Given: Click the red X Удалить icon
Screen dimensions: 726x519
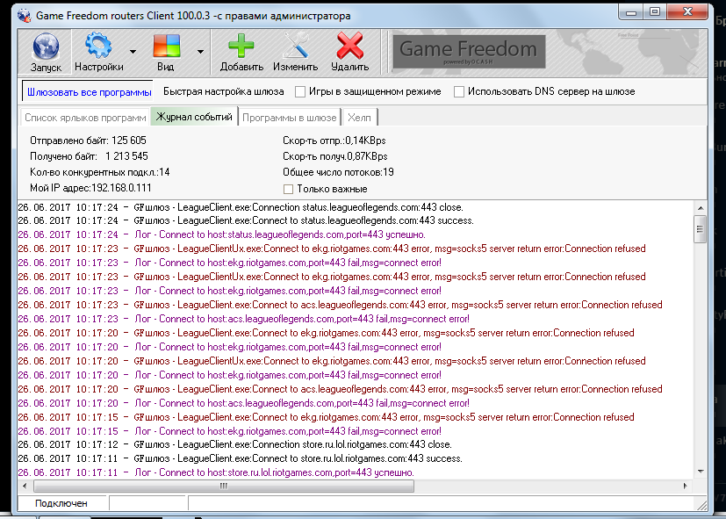Looking at the screenshot, I should (x=350, y=46).
